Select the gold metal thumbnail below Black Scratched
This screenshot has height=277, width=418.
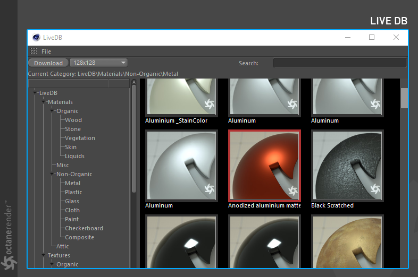[347, 241]
